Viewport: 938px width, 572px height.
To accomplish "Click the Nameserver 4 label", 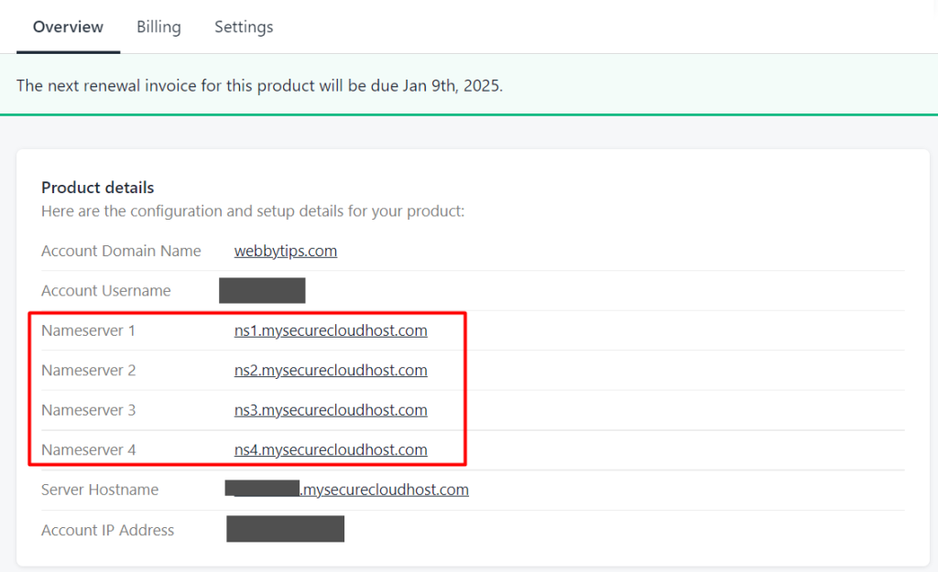I will (88, 450).
